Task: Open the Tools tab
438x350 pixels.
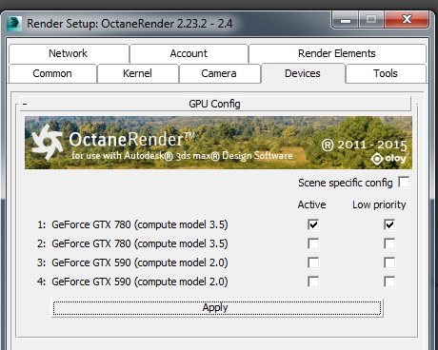Action: coord(386,73)
